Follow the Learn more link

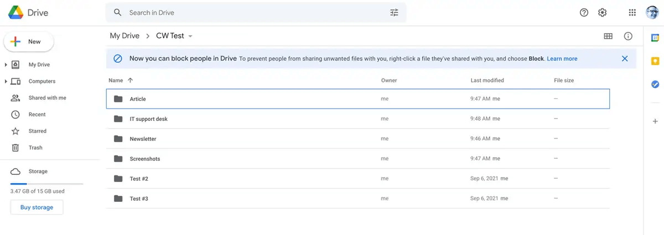coord(562,58)
